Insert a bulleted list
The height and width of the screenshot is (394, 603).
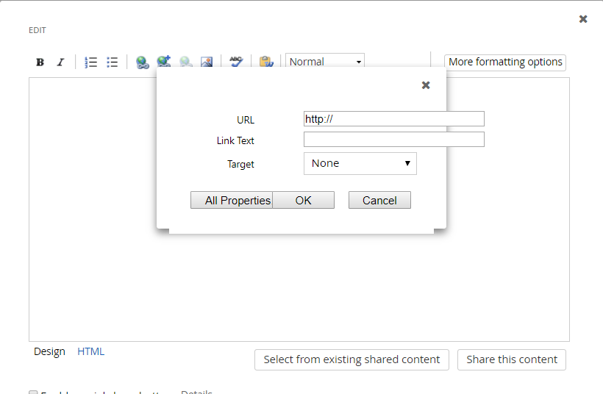(x=112, y=62)
